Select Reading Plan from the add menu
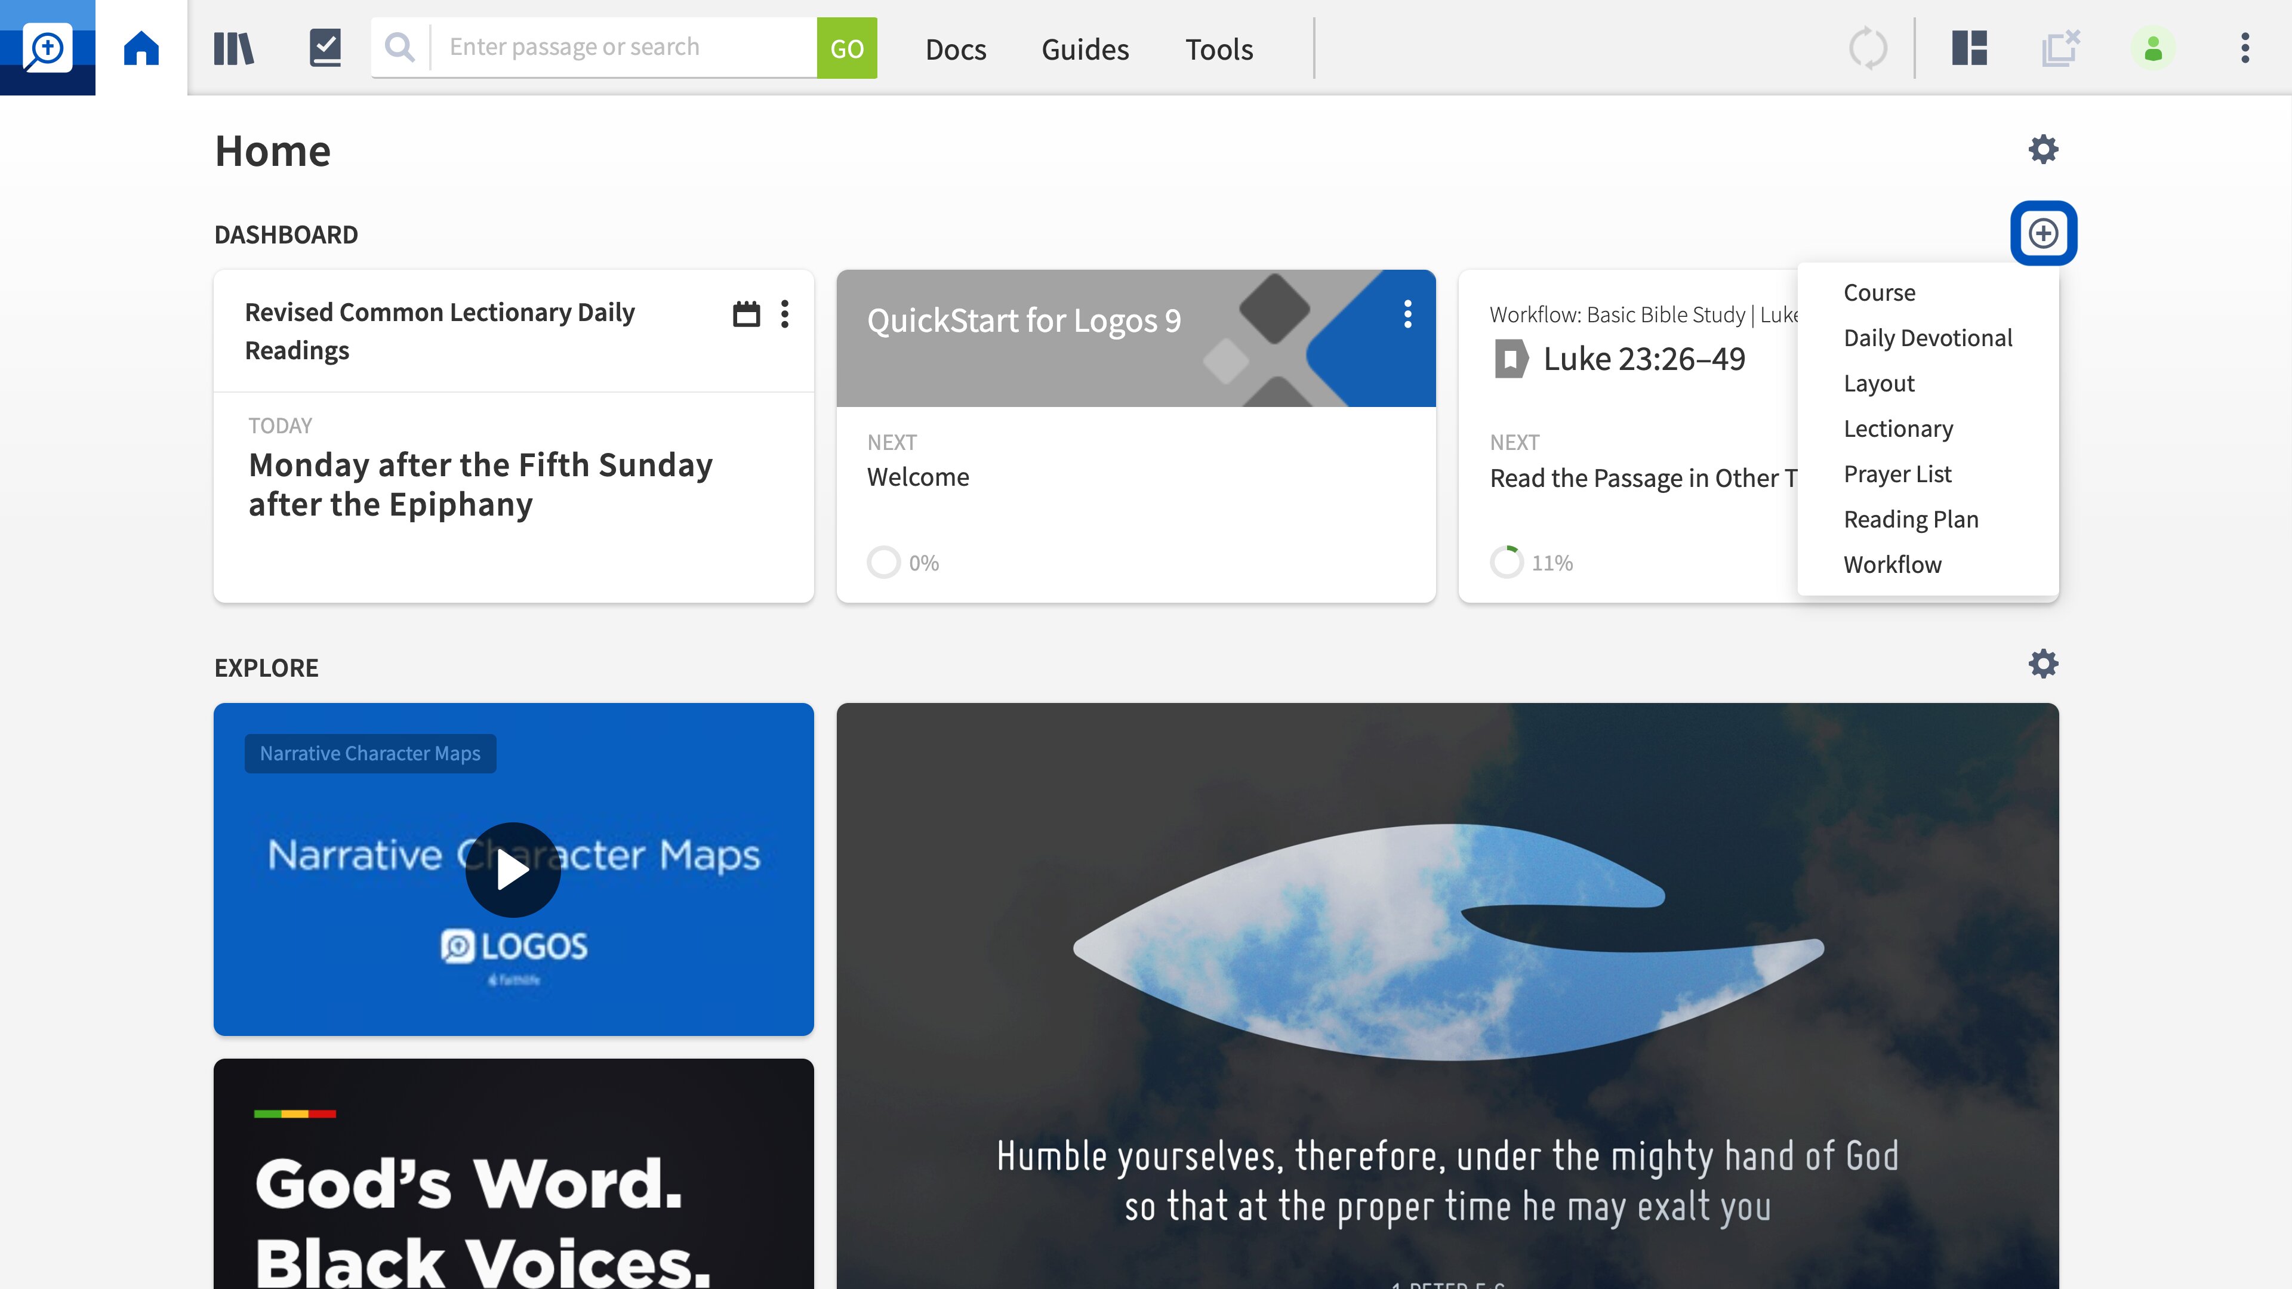 pos(1911,518)
